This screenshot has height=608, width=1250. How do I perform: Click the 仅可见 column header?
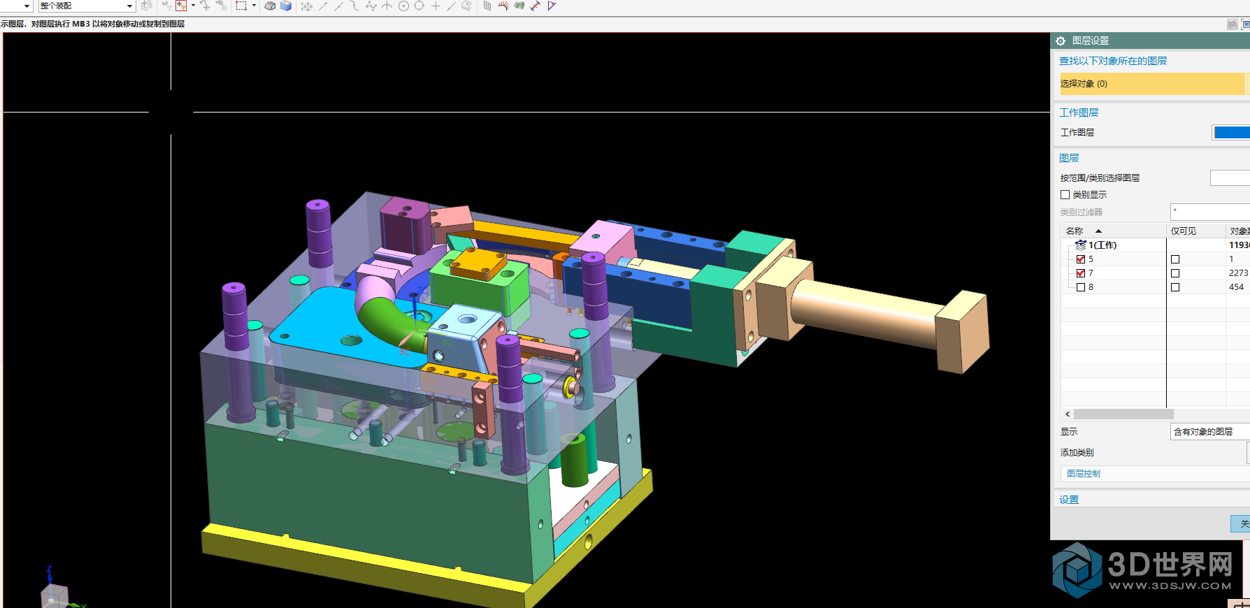[1196, 231]
